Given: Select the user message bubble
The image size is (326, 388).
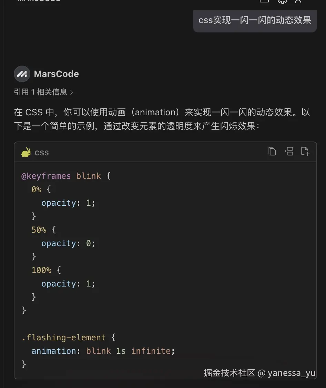Looking at the screenshot, I should 255,20.
